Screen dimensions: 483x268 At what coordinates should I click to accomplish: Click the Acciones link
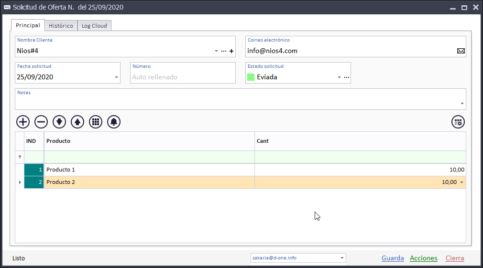point(423,258)
